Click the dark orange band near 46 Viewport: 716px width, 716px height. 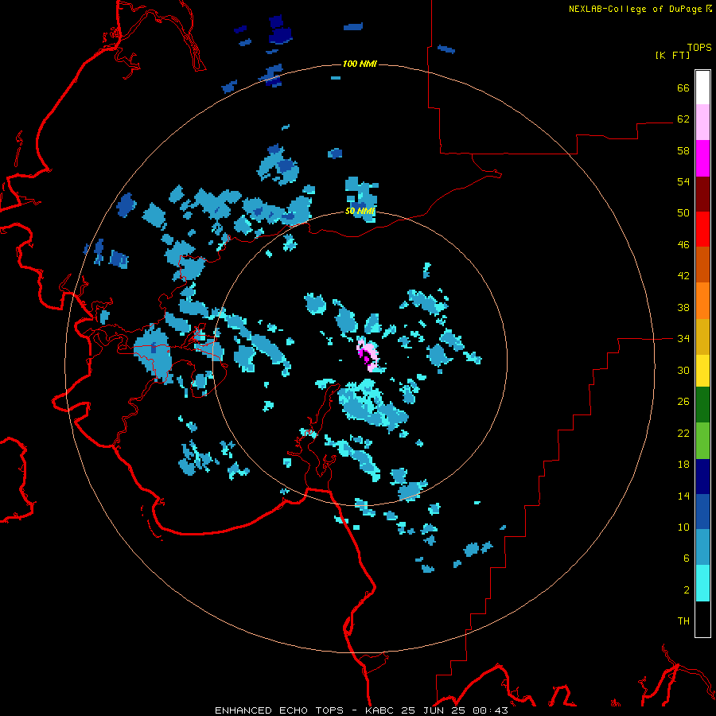702,265
